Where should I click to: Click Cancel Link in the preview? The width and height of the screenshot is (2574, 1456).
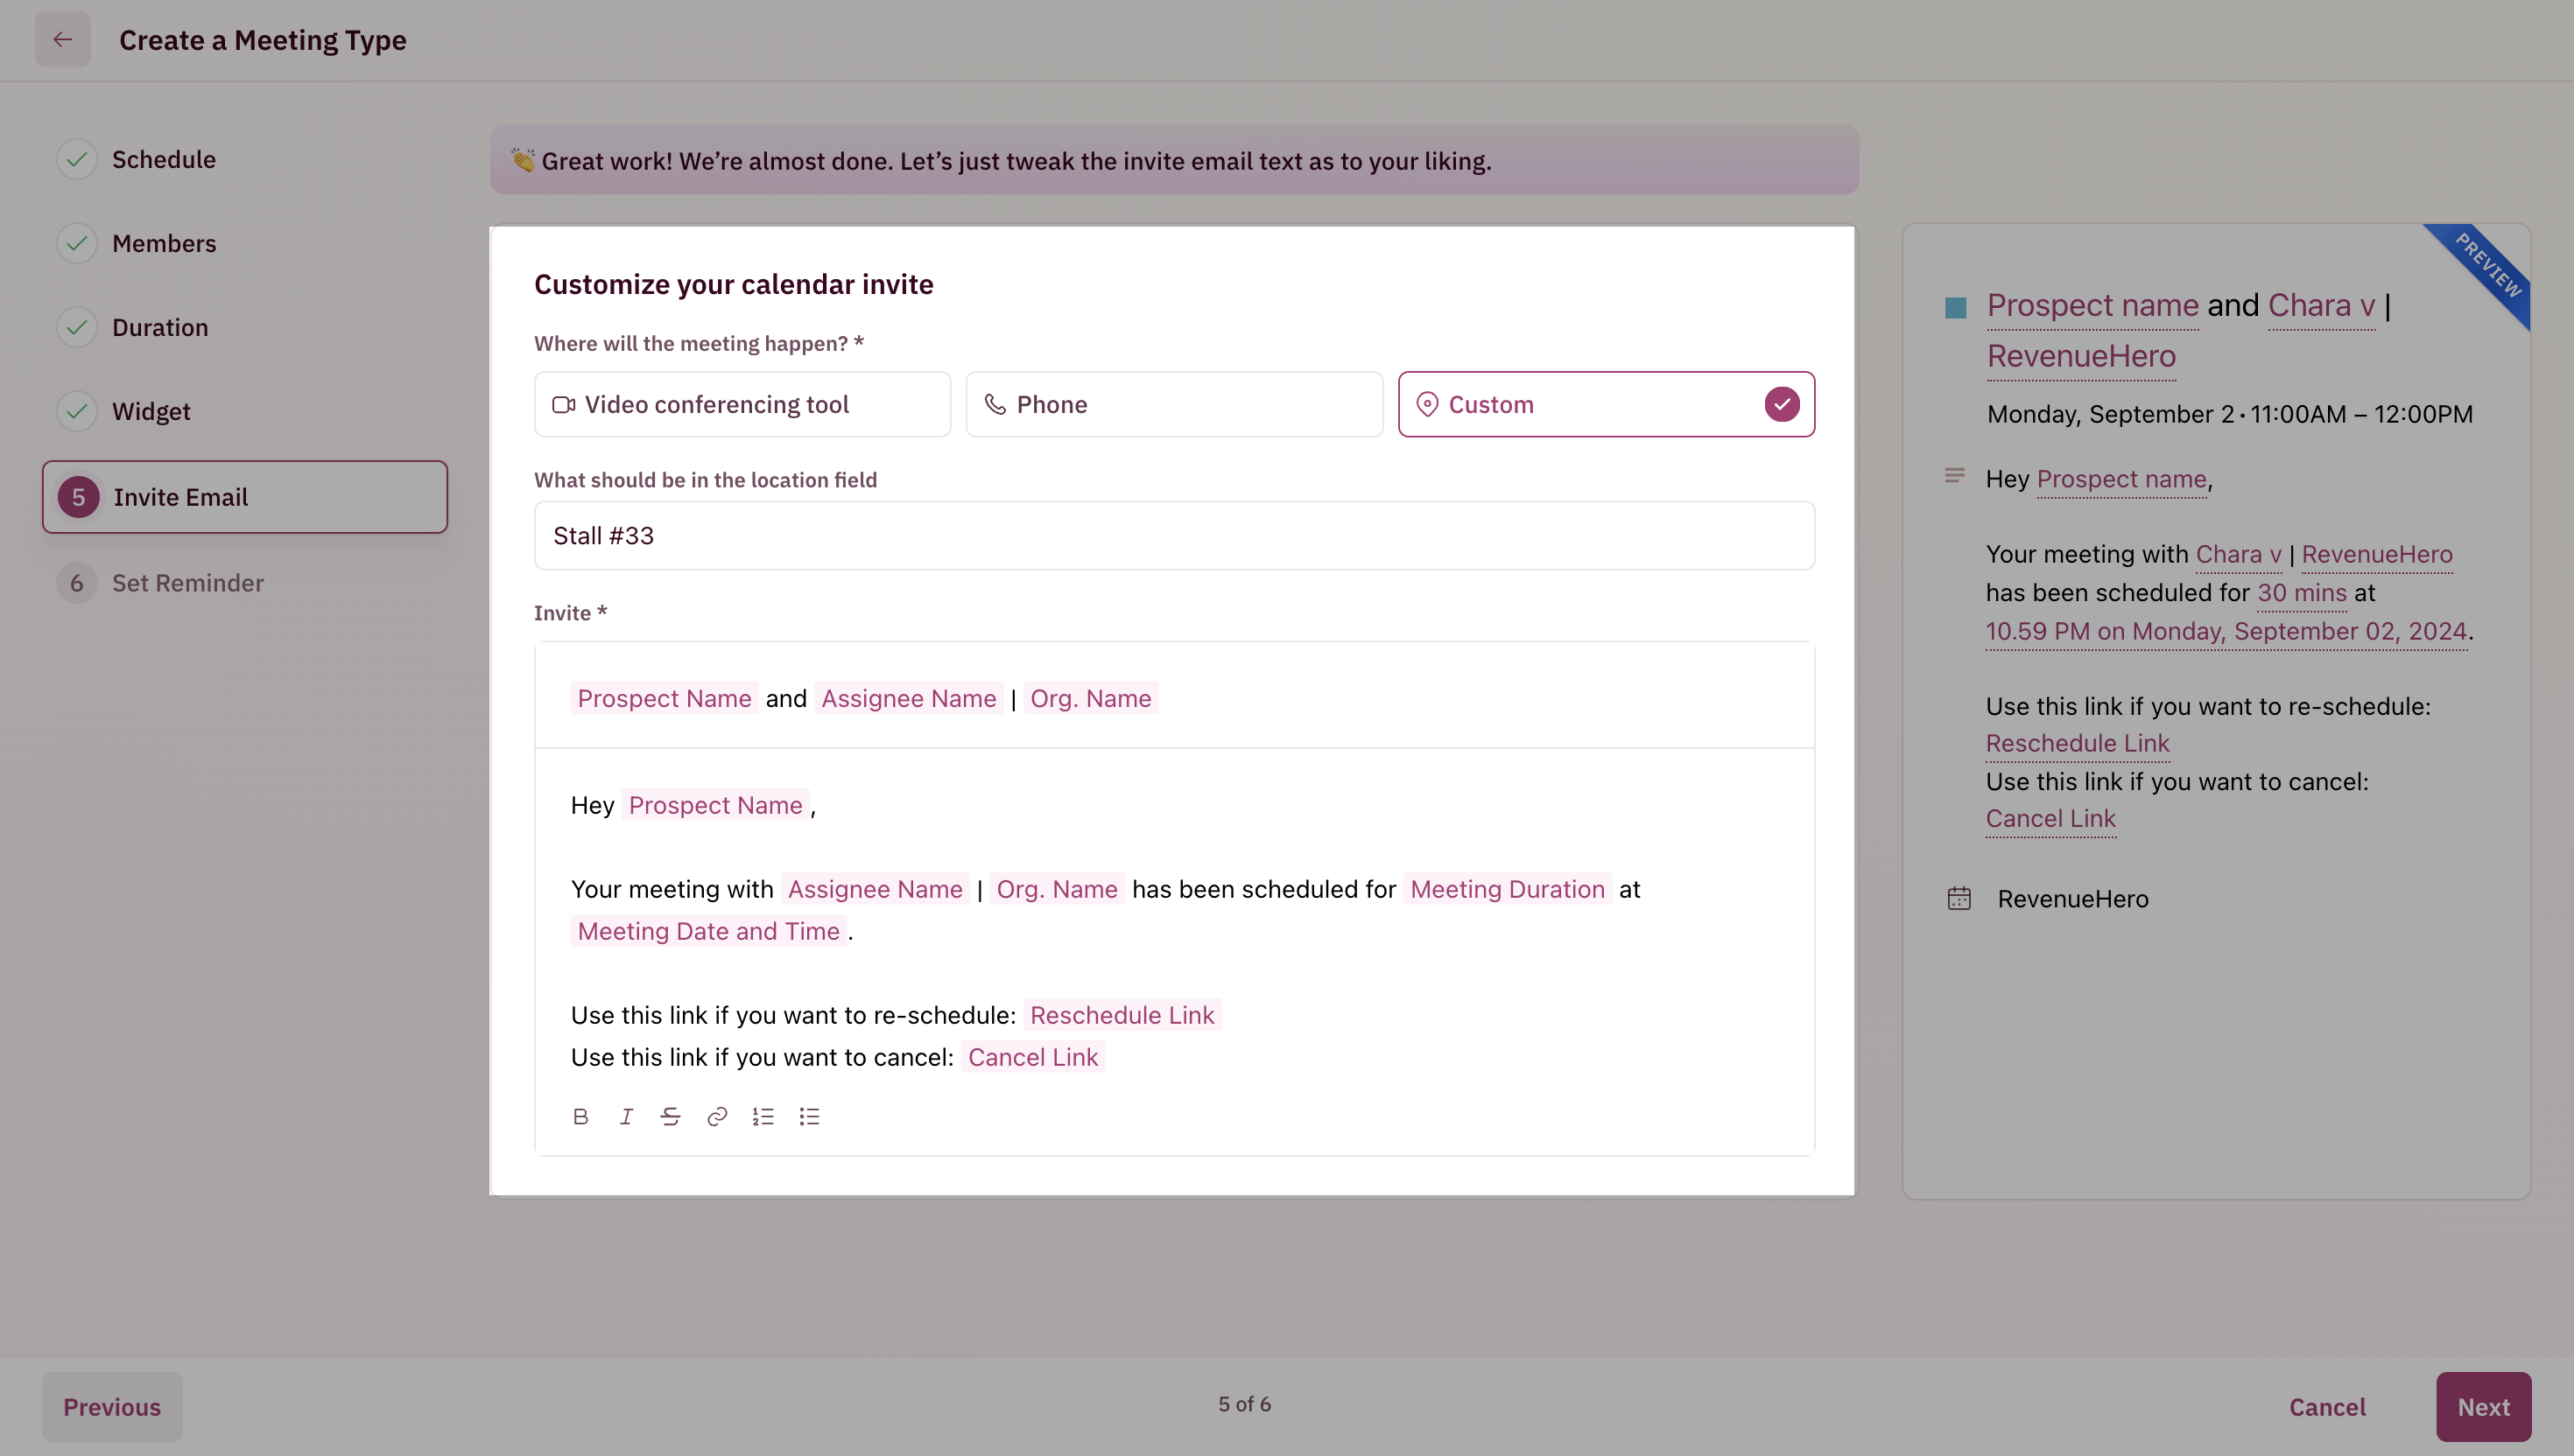click(2050, 819)
